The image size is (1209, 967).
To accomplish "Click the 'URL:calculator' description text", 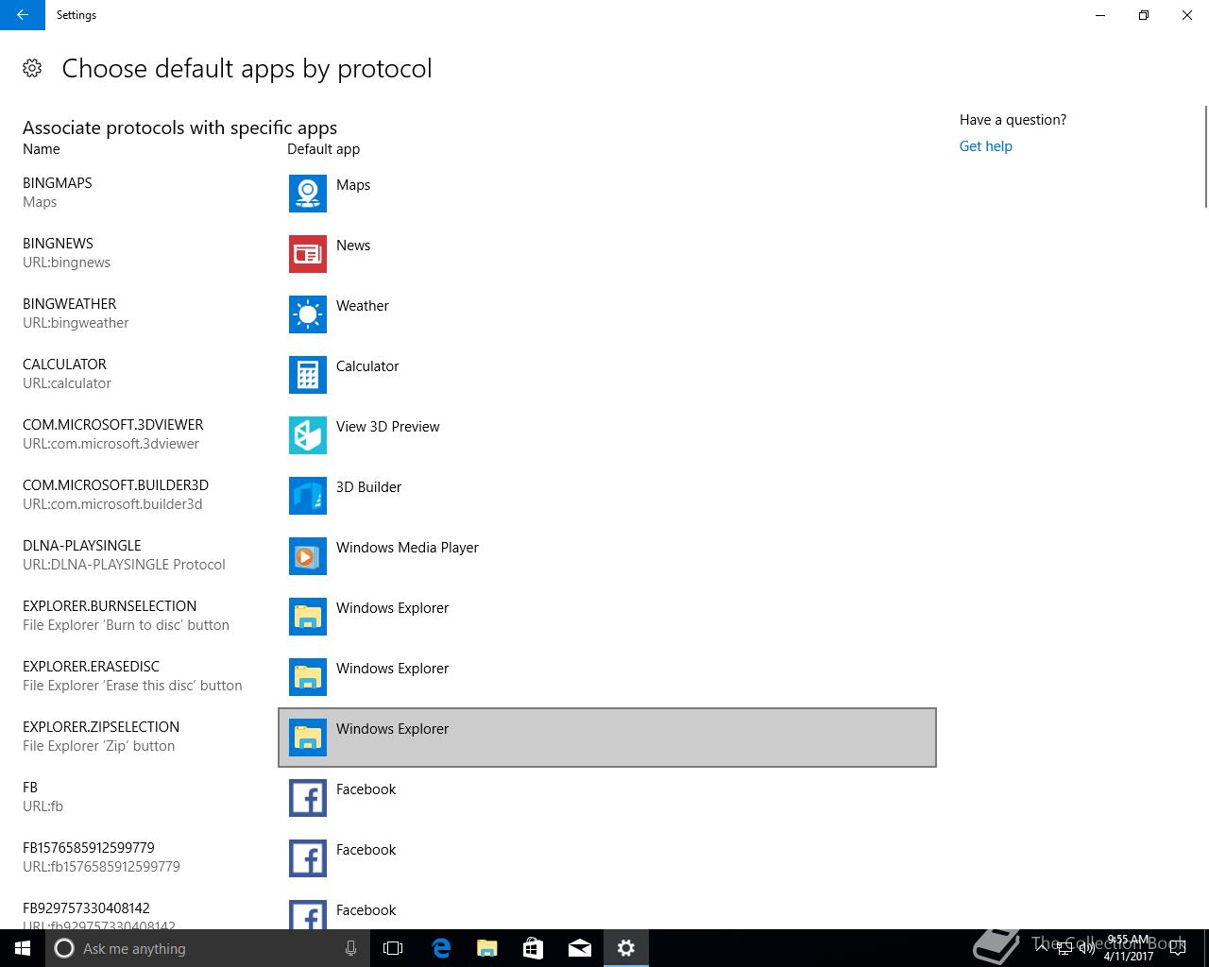I will pos(67,383).
